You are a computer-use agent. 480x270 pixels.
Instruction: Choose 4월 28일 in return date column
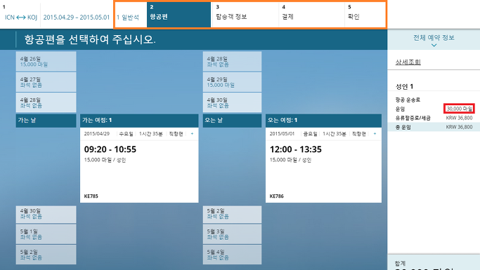pyautogui.click(x=232, y=62)
